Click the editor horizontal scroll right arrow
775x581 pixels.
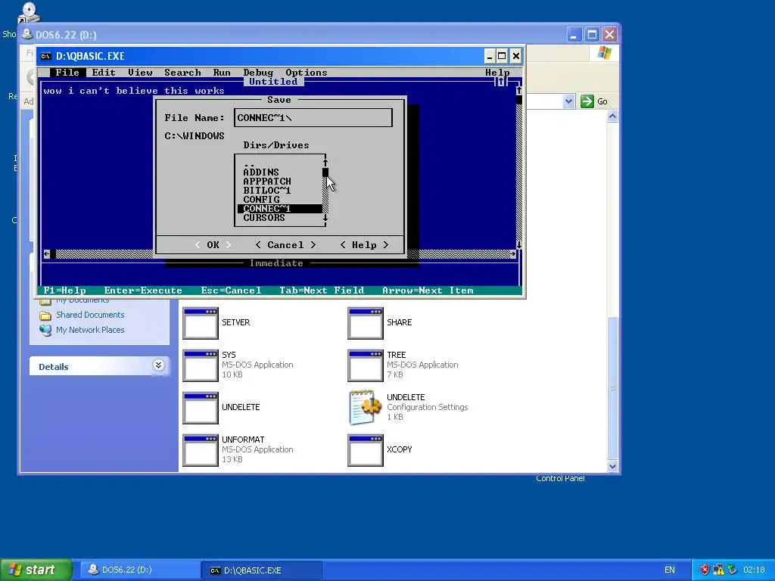tap(512, 254)
